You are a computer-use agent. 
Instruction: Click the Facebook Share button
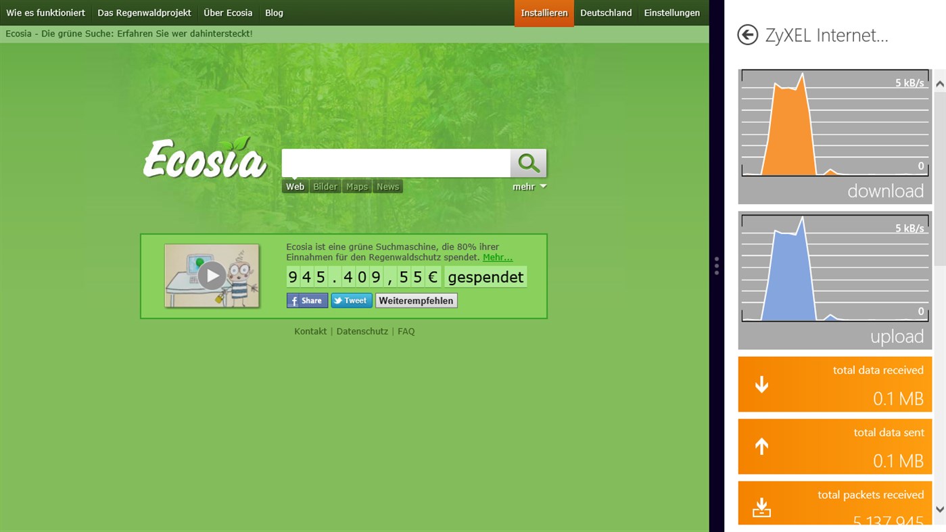(x=307, y=301)
